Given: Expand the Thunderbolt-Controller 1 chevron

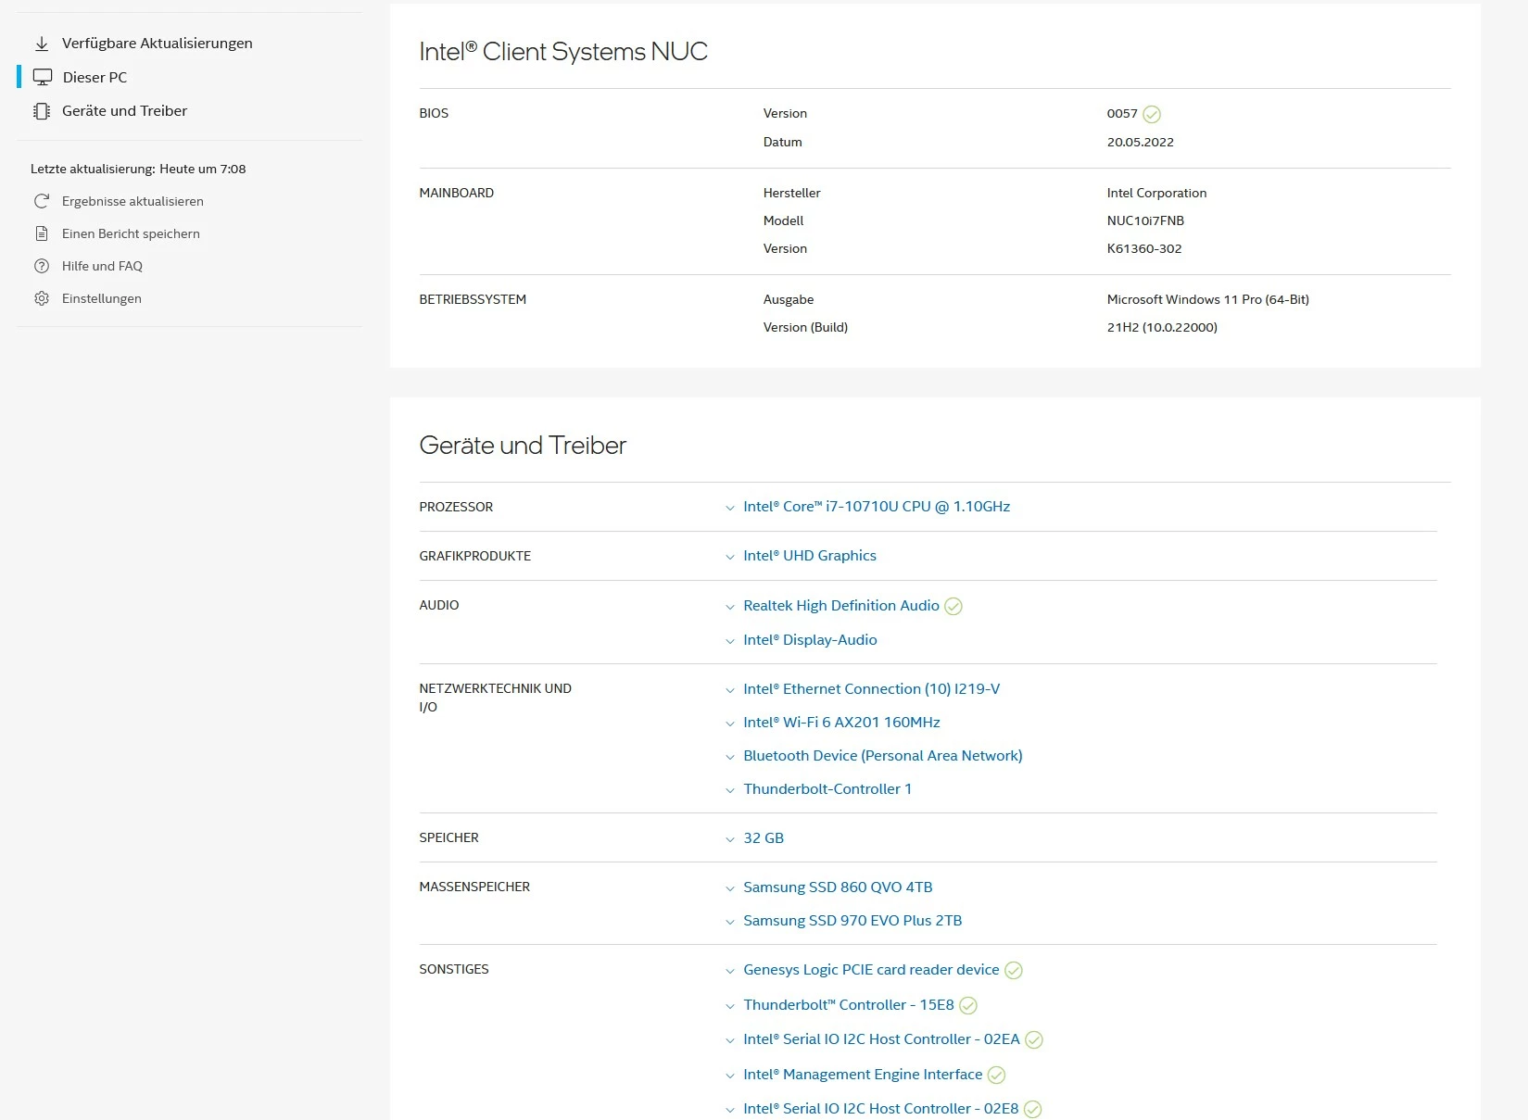Looking at the screenshot, I should [x=730, y=790].
